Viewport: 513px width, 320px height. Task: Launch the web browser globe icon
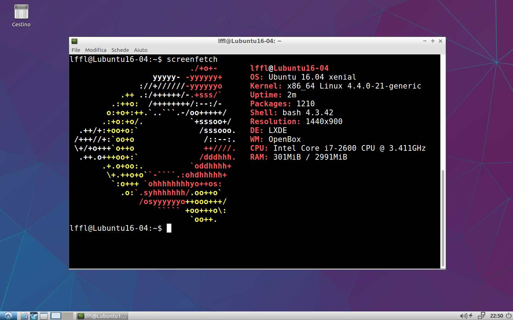click(34, 316)
